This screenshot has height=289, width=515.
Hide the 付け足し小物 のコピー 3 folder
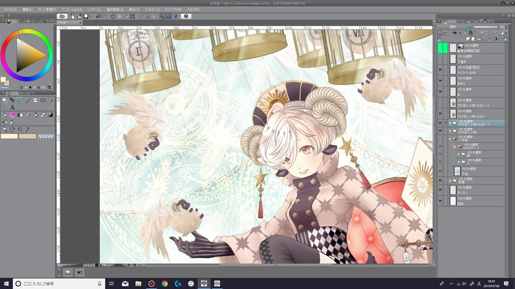[x=440, y=123]
